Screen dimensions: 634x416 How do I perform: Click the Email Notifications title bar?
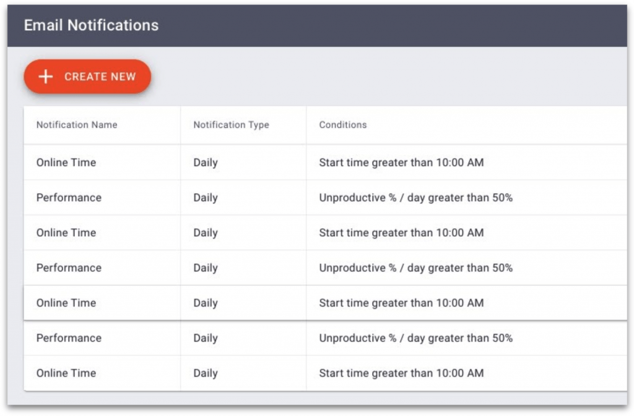click(90, 25)
